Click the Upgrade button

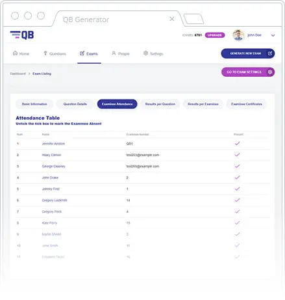pyautogui.click(x=215, y=35)
